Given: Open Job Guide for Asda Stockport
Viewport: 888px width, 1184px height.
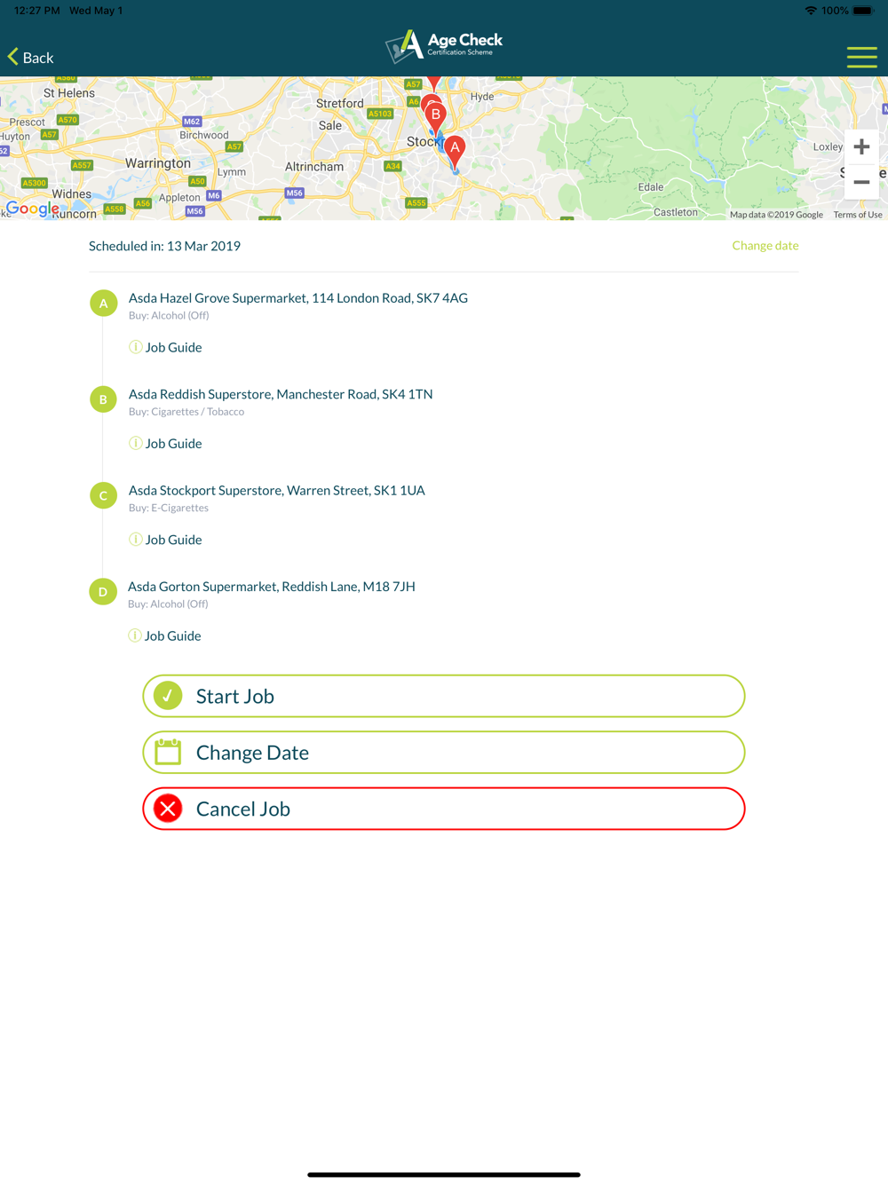Looking at the screenshot, I should pyautogui.click(x=173, y=540).
